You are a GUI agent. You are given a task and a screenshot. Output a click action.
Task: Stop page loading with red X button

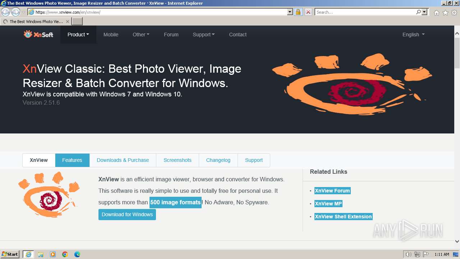308,12
